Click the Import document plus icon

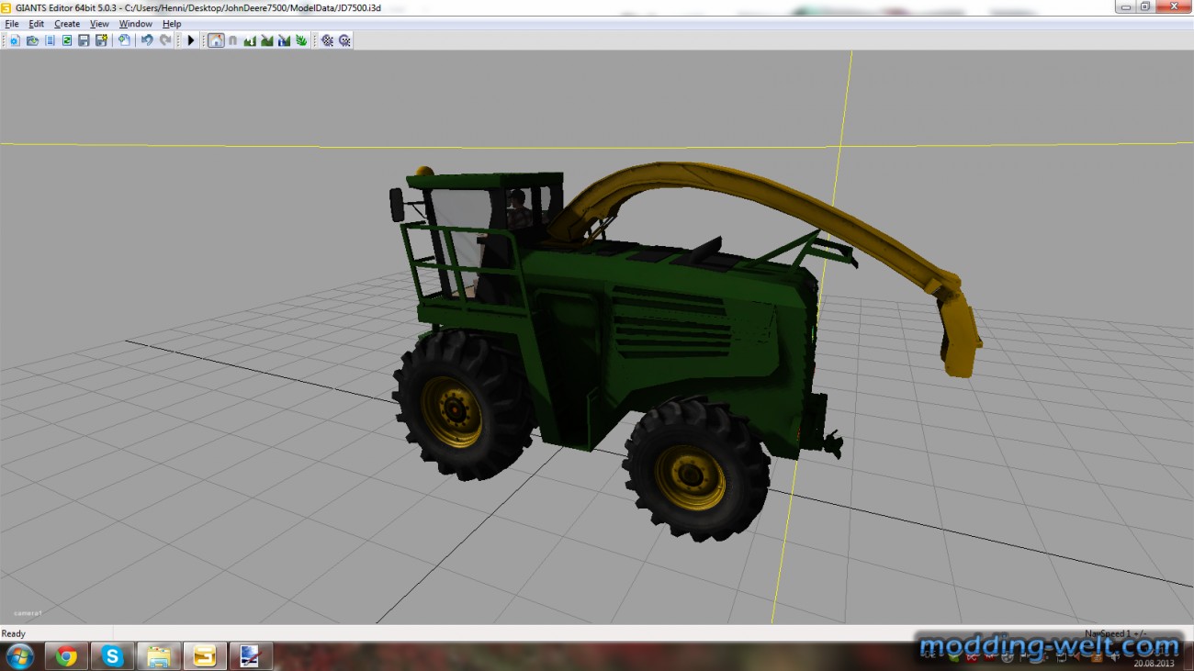coord(124,40)
